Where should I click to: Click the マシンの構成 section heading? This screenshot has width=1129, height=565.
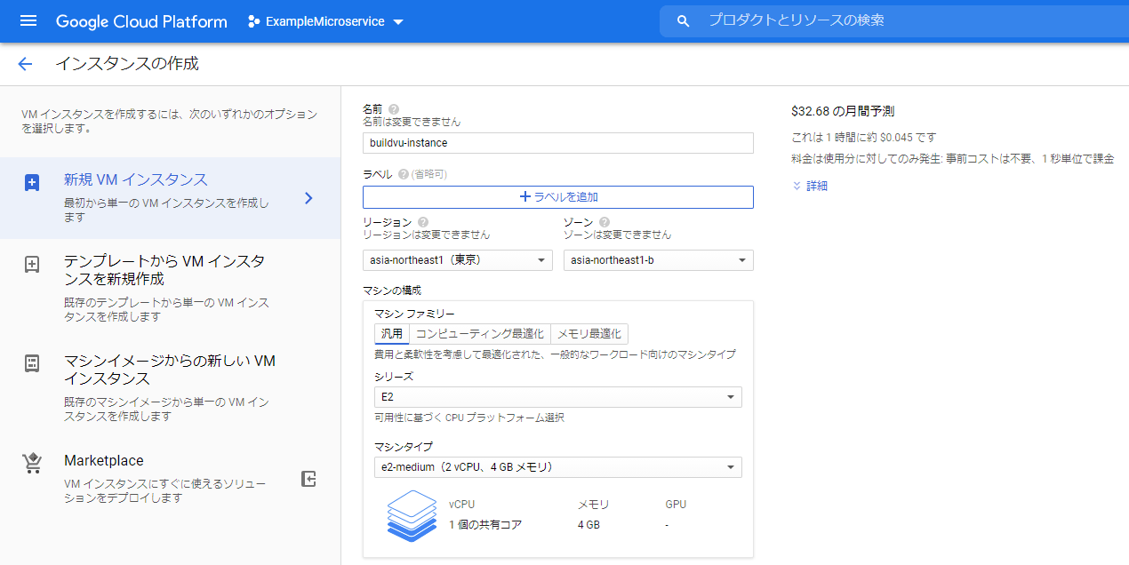coord(392,290)
